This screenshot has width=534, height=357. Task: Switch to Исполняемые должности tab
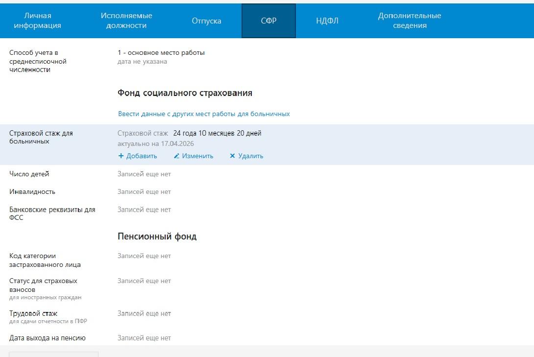pyautogui.click(x=126, y=21)
